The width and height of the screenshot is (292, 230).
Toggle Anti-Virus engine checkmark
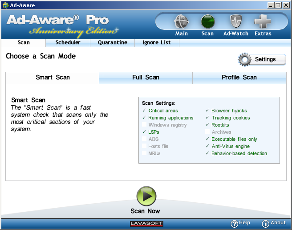[x=207, y=146]
